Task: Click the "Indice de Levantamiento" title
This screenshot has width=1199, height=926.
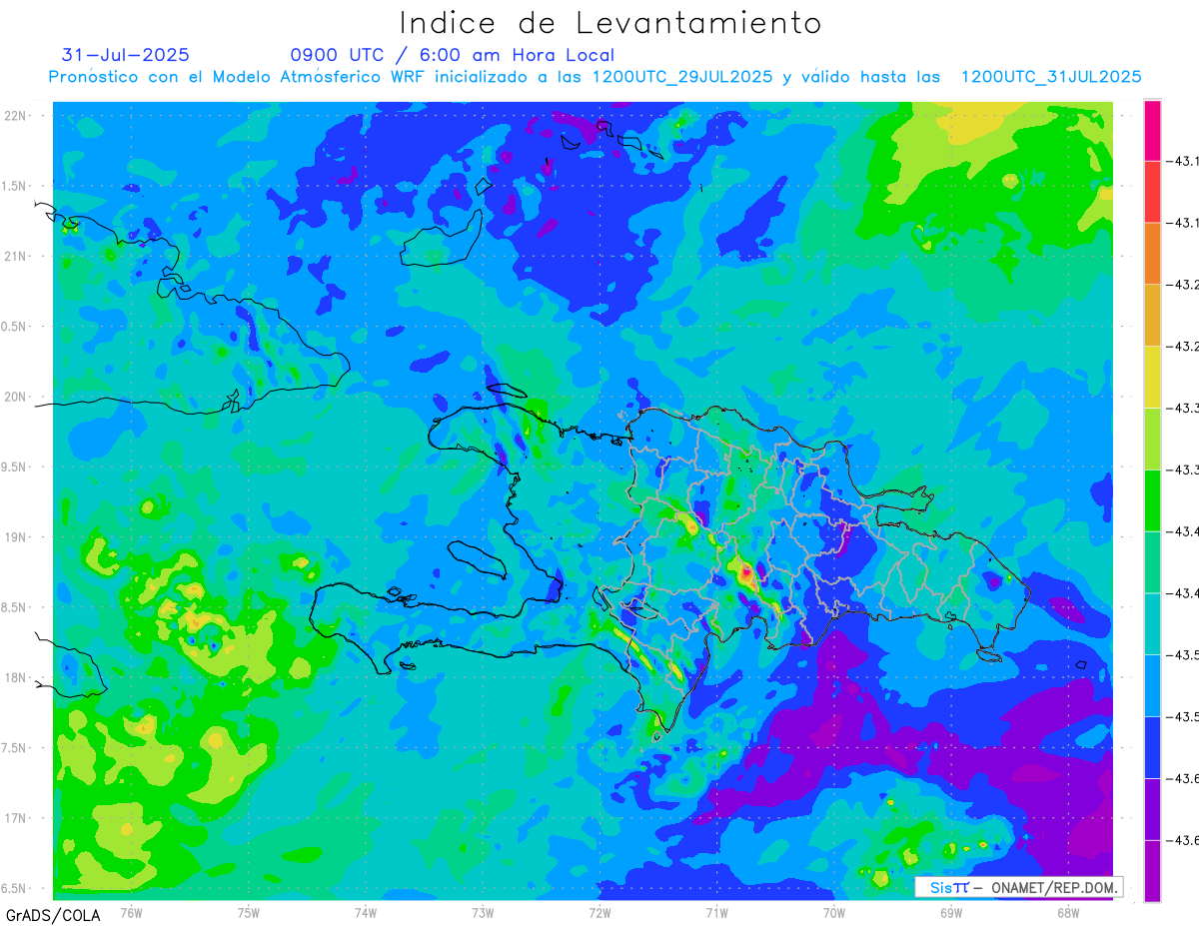Action: click(x=610, y=23)
